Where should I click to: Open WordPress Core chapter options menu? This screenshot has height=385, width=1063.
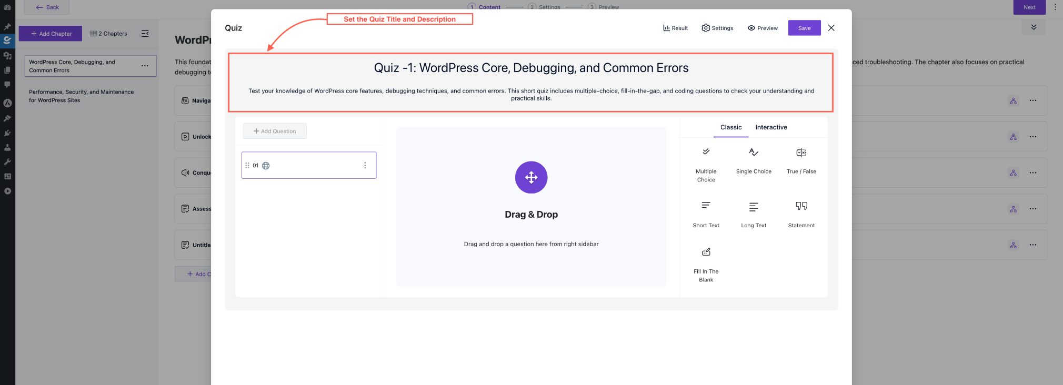pyautogui.click(x=145, y=66)
